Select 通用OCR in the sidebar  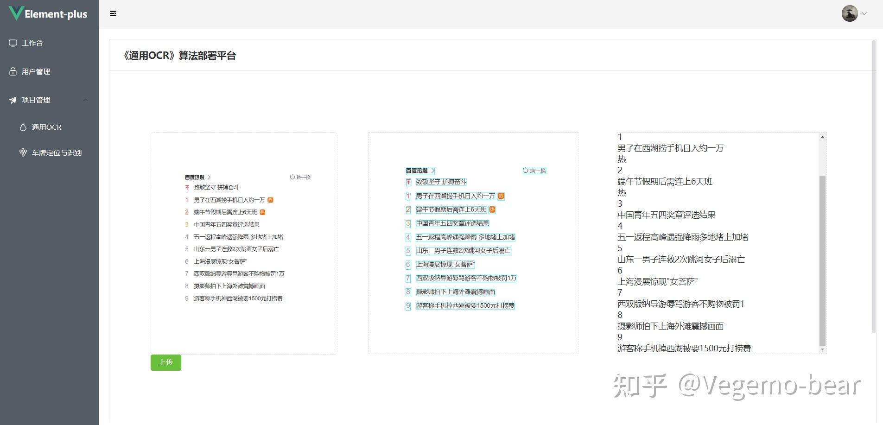46,127
